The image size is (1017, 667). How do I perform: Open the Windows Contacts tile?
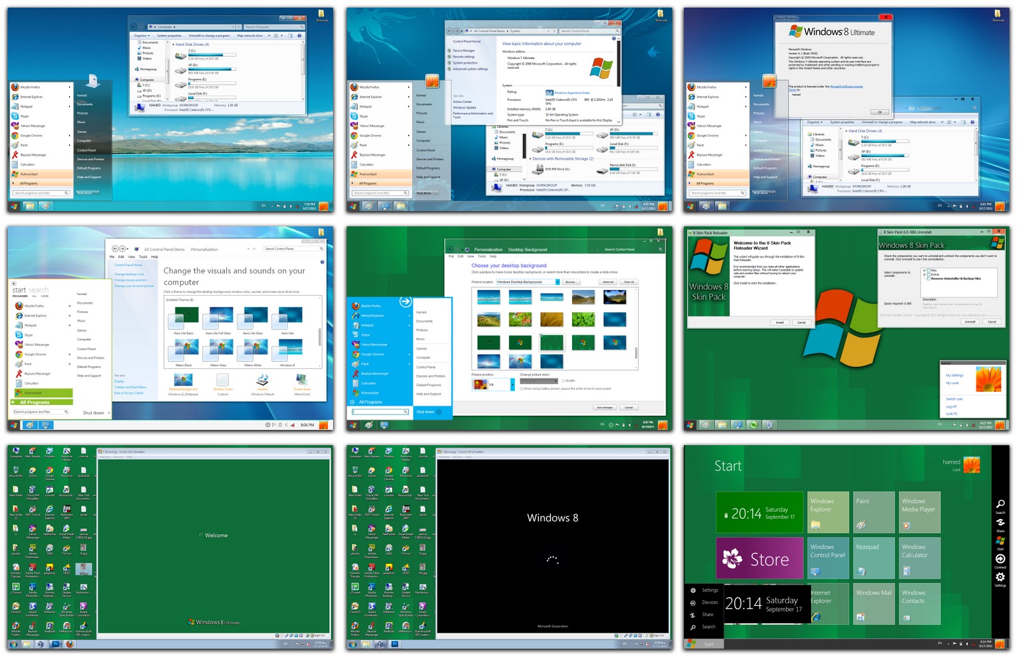coord(920,603)
